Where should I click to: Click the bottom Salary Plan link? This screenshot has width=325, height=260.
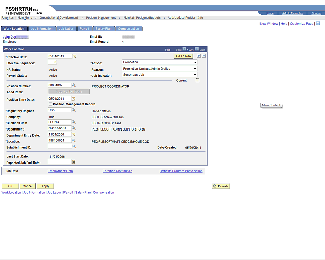[x=83, y=192]
